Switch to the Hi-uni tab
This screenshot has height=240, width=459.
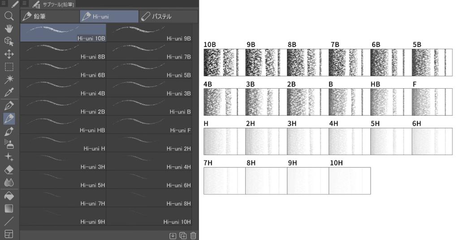pos(109,17)
